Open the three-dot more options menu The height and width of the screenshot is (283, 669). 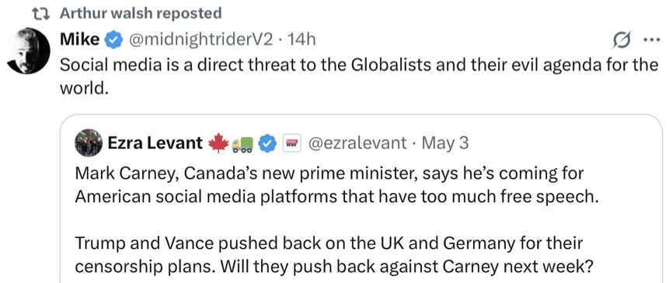pos(651,41)
